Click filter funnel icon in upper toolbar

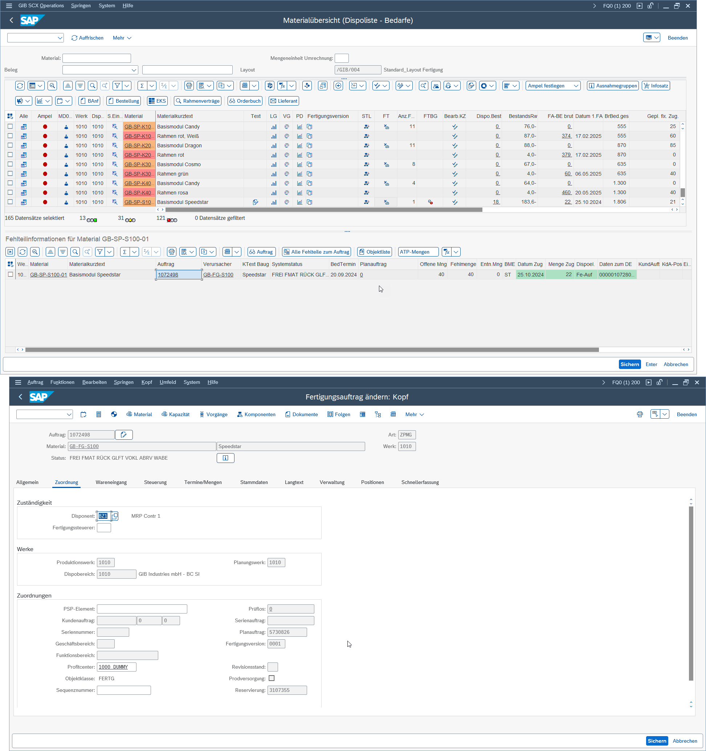(x=117, y=86)
